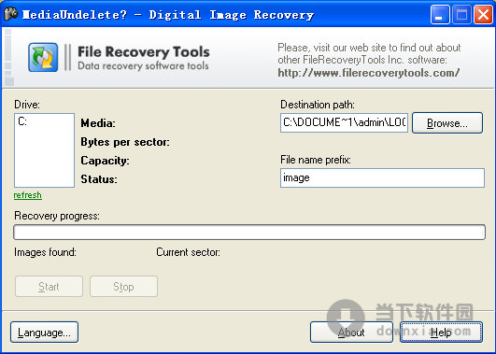The width and height of the screenshot is (496, 354).
Task: Open the Help button
Action: (x=441, y=333)
